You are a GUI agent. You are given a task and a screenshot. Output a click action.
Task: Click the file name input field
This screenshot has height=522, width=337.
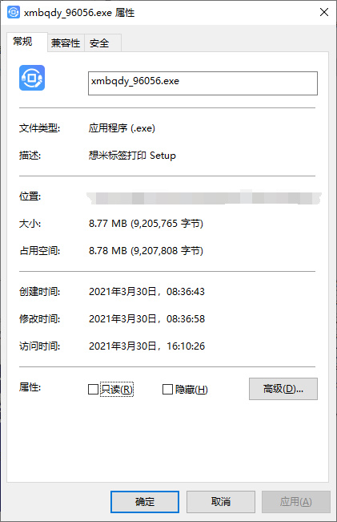coord(203,83)
